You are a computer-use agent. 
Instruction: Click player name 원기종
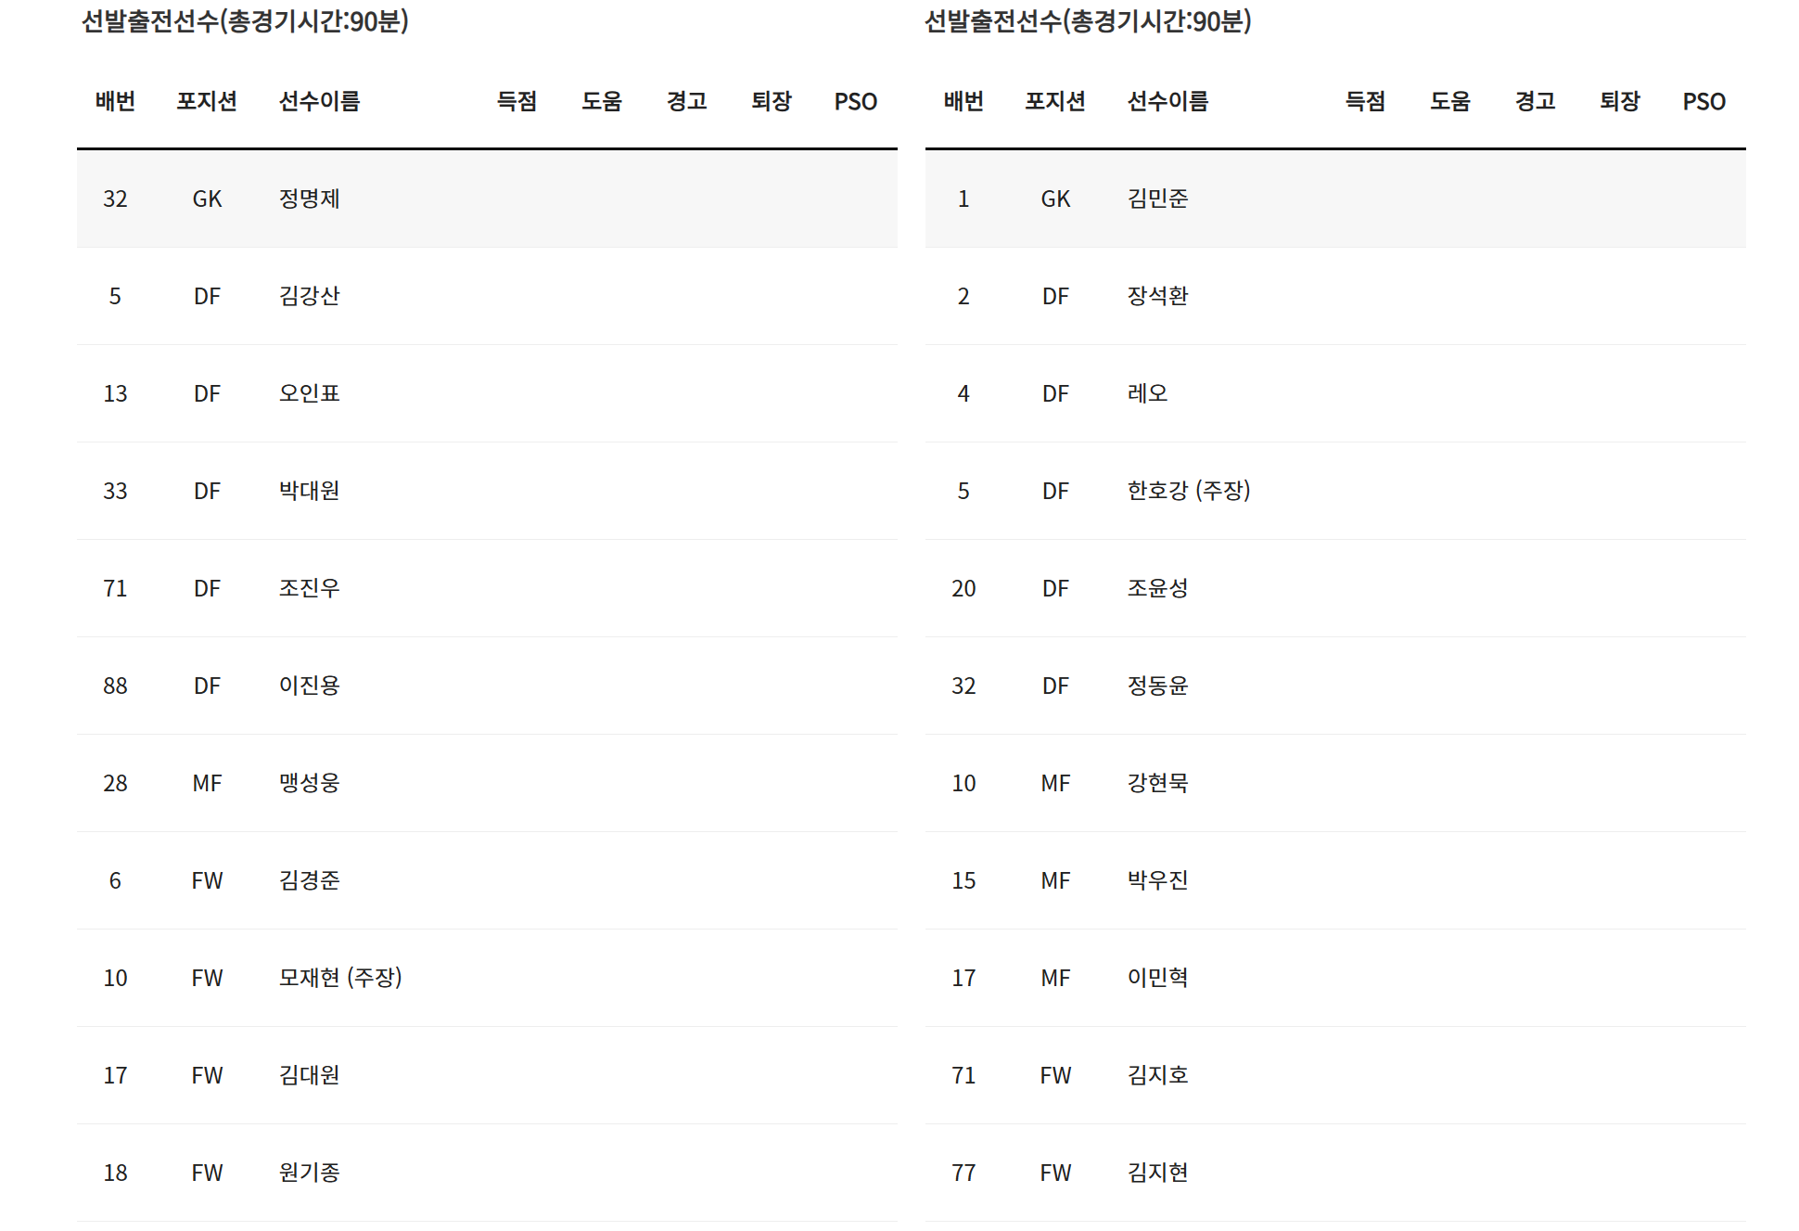coord(309,1173)
